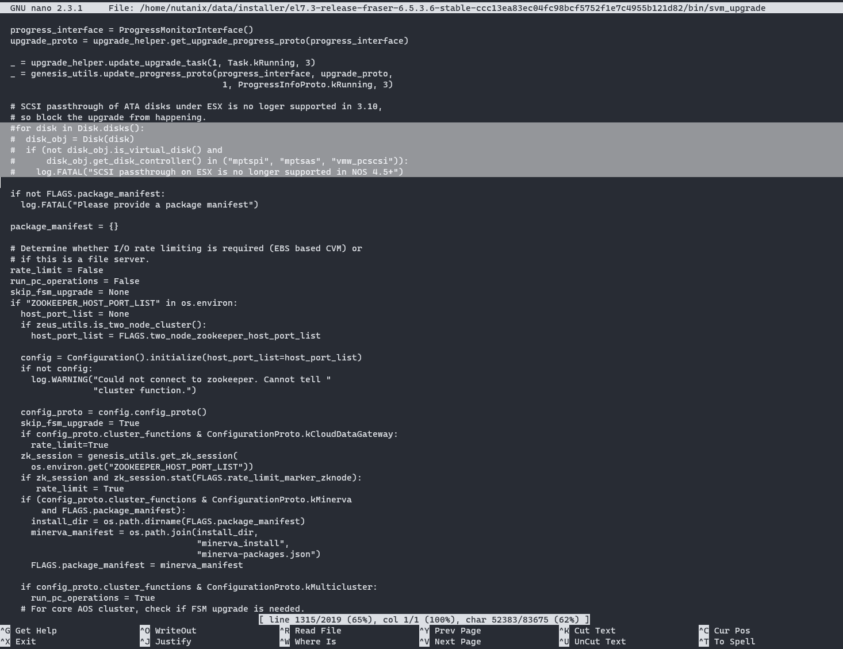This screenshot has width=843, height=649.
Task: Click the GNU nano version text
Action: pos(46,8)
